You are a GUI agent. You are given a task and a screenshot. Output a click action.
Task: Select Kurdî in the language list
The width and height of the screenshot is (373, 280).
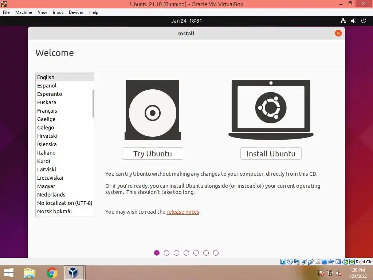pyautogui.click(x=65, y=161)
